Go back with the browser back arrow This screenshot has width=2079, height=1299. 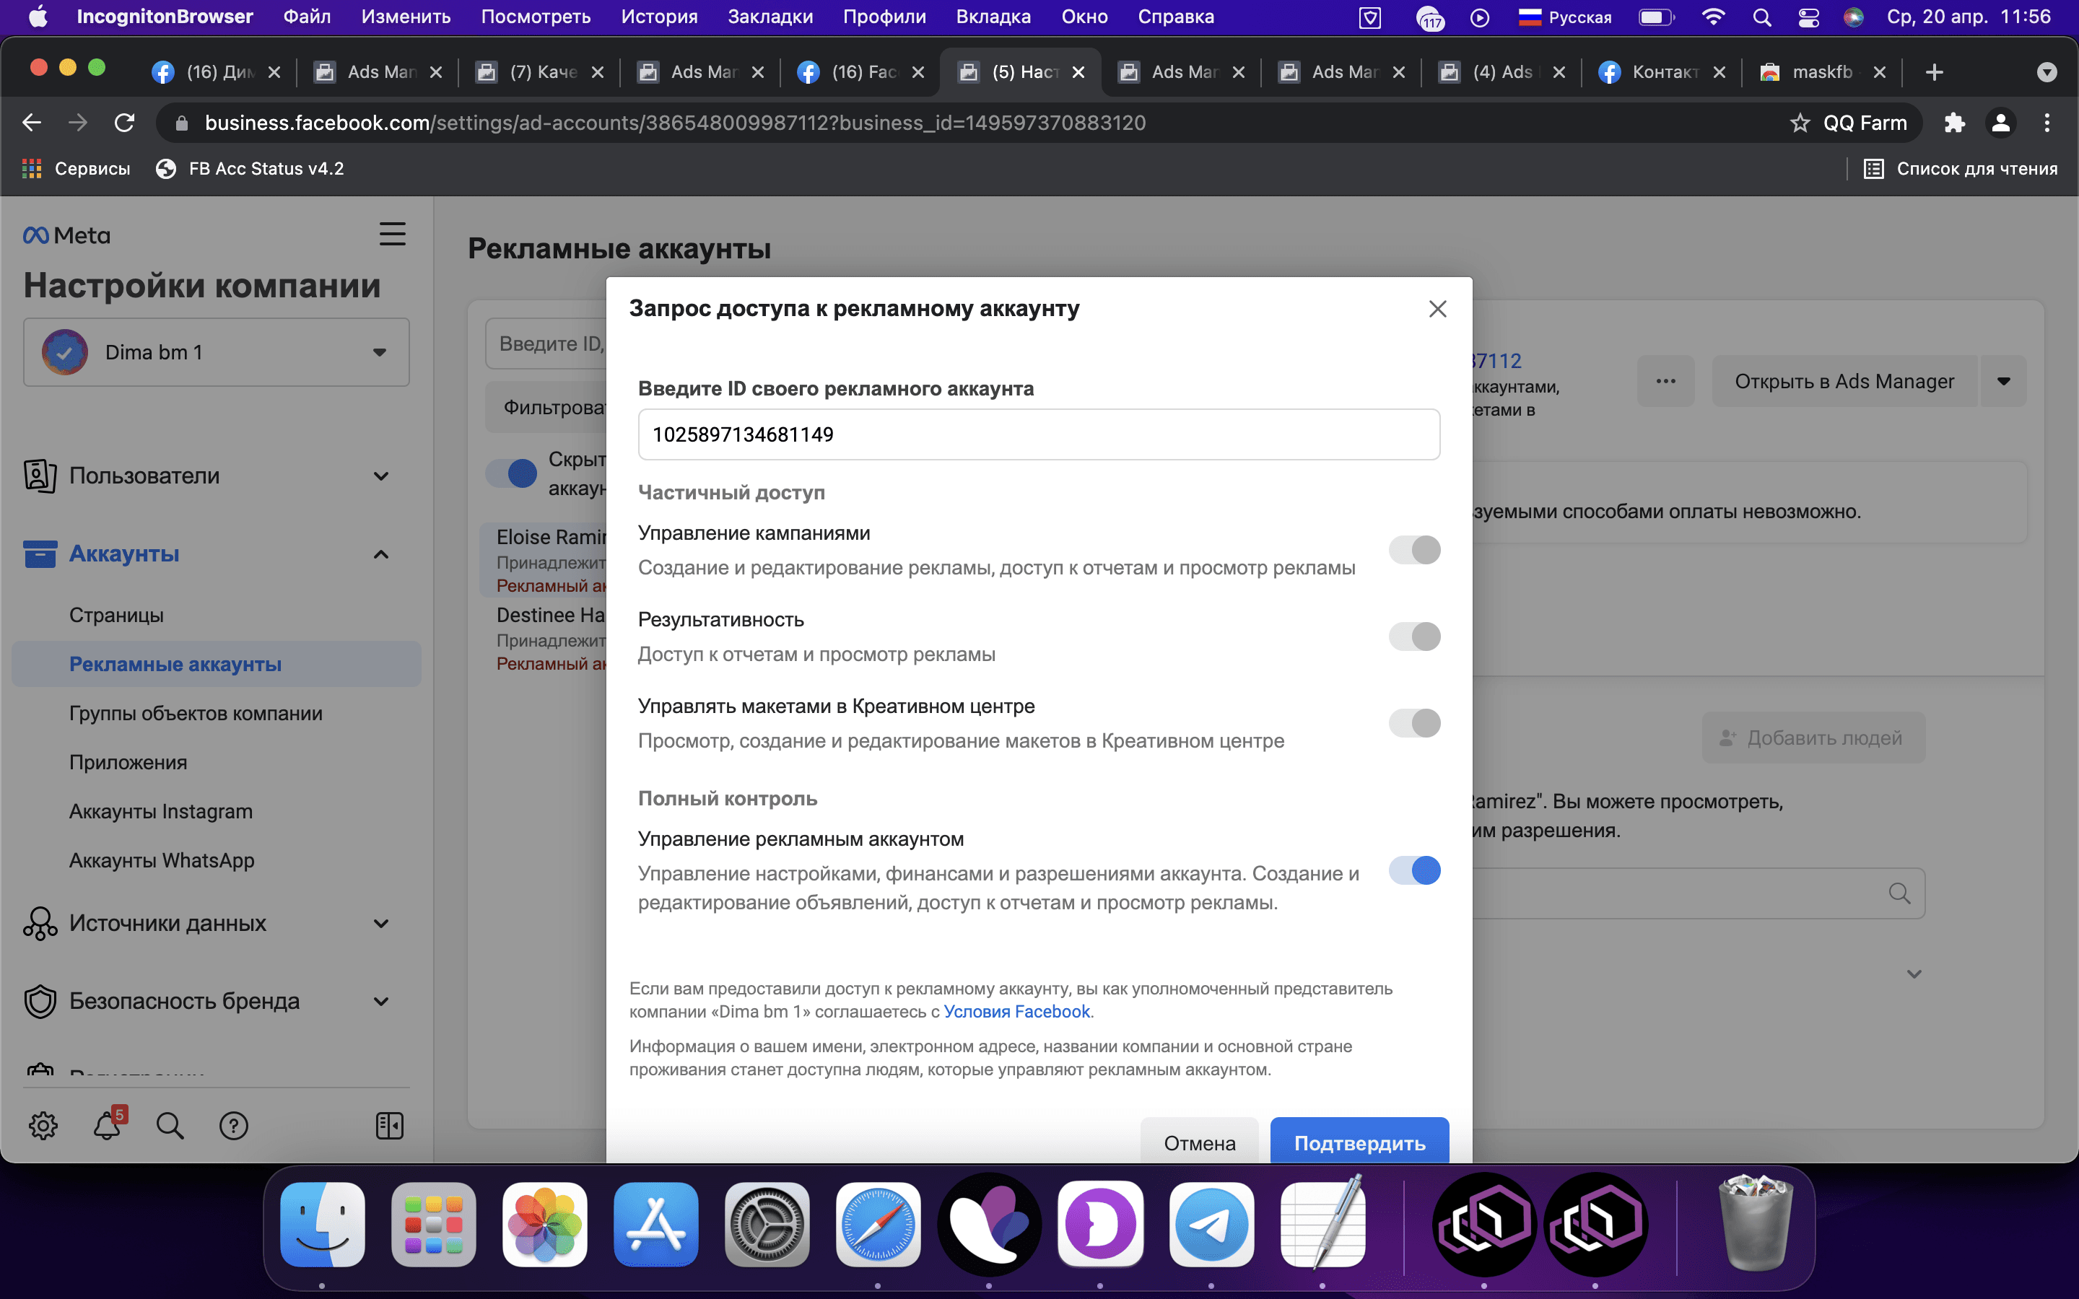32,123
